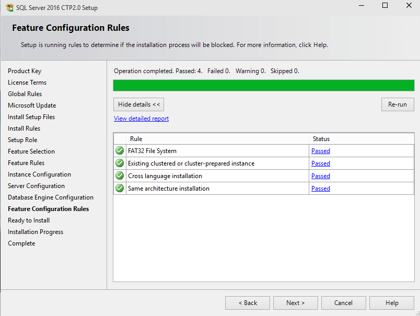The height and width of the screenshot is (316, 420).
Task: Open the View detailed report link
Action: tap(141, 119)
